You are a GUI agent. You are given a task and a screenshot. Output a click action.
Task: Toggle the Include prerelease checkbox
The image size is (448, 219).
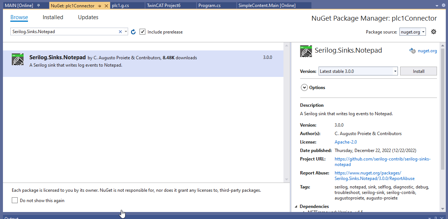tap(142, 32)
